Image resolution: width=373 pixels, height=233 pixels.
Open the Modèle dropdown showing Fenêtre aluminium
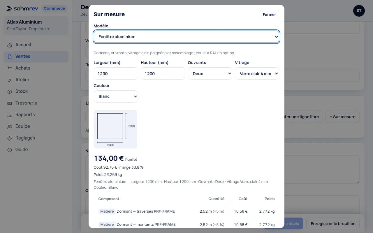click(186, 37)
